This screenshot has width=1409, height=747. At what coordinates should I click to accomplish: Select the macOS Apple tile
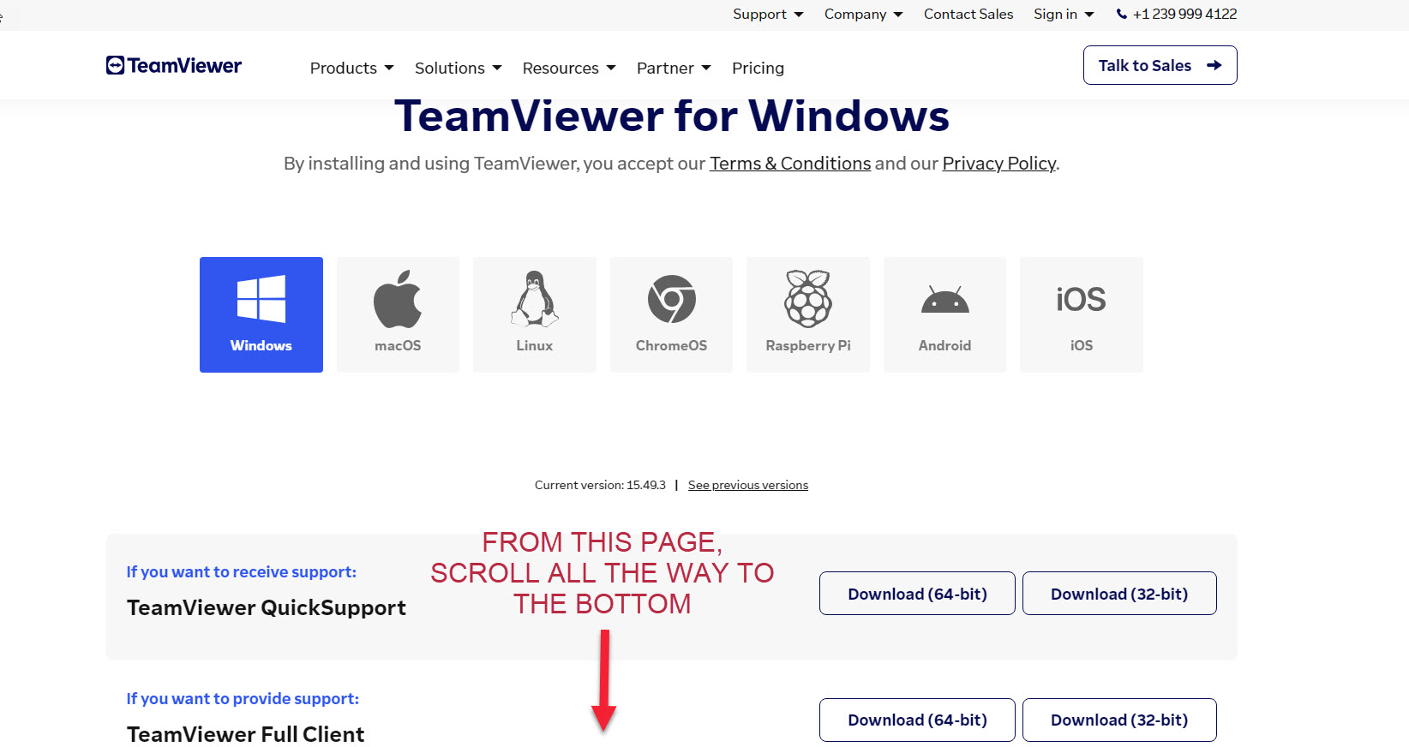tap(398, 314)
